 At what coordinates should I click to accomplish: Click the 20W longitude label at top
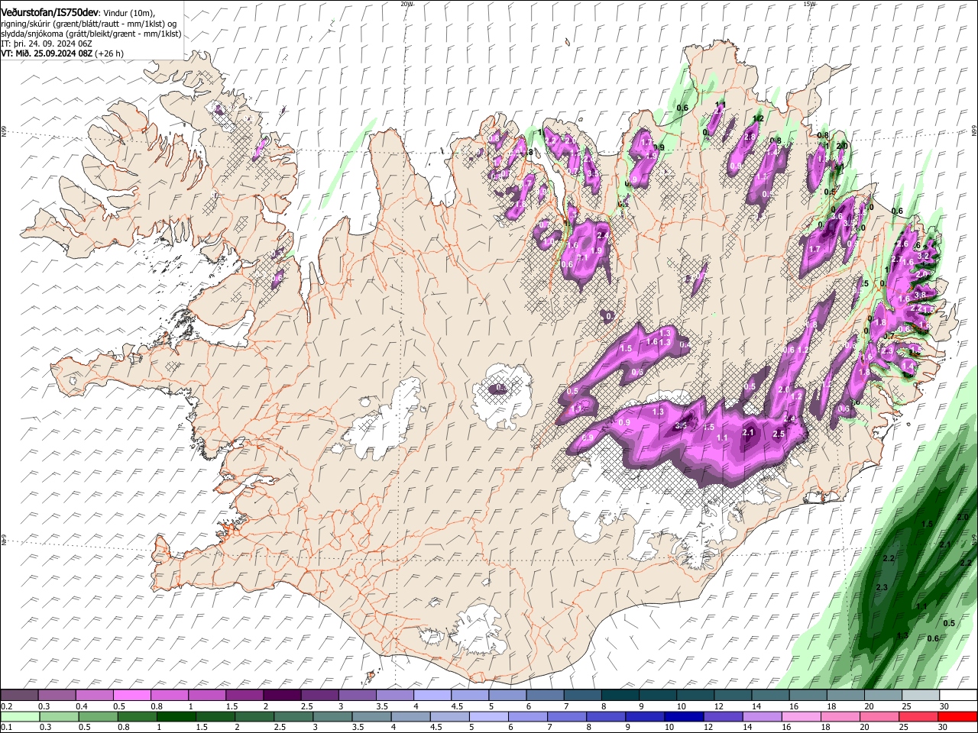(406, 4)
